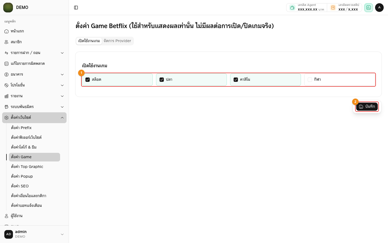Image resolution: width=388 pixels, height=243 pixels.
Task: Expand the โปรโมชั่น submenu chevron
Action: pos(62,85)
